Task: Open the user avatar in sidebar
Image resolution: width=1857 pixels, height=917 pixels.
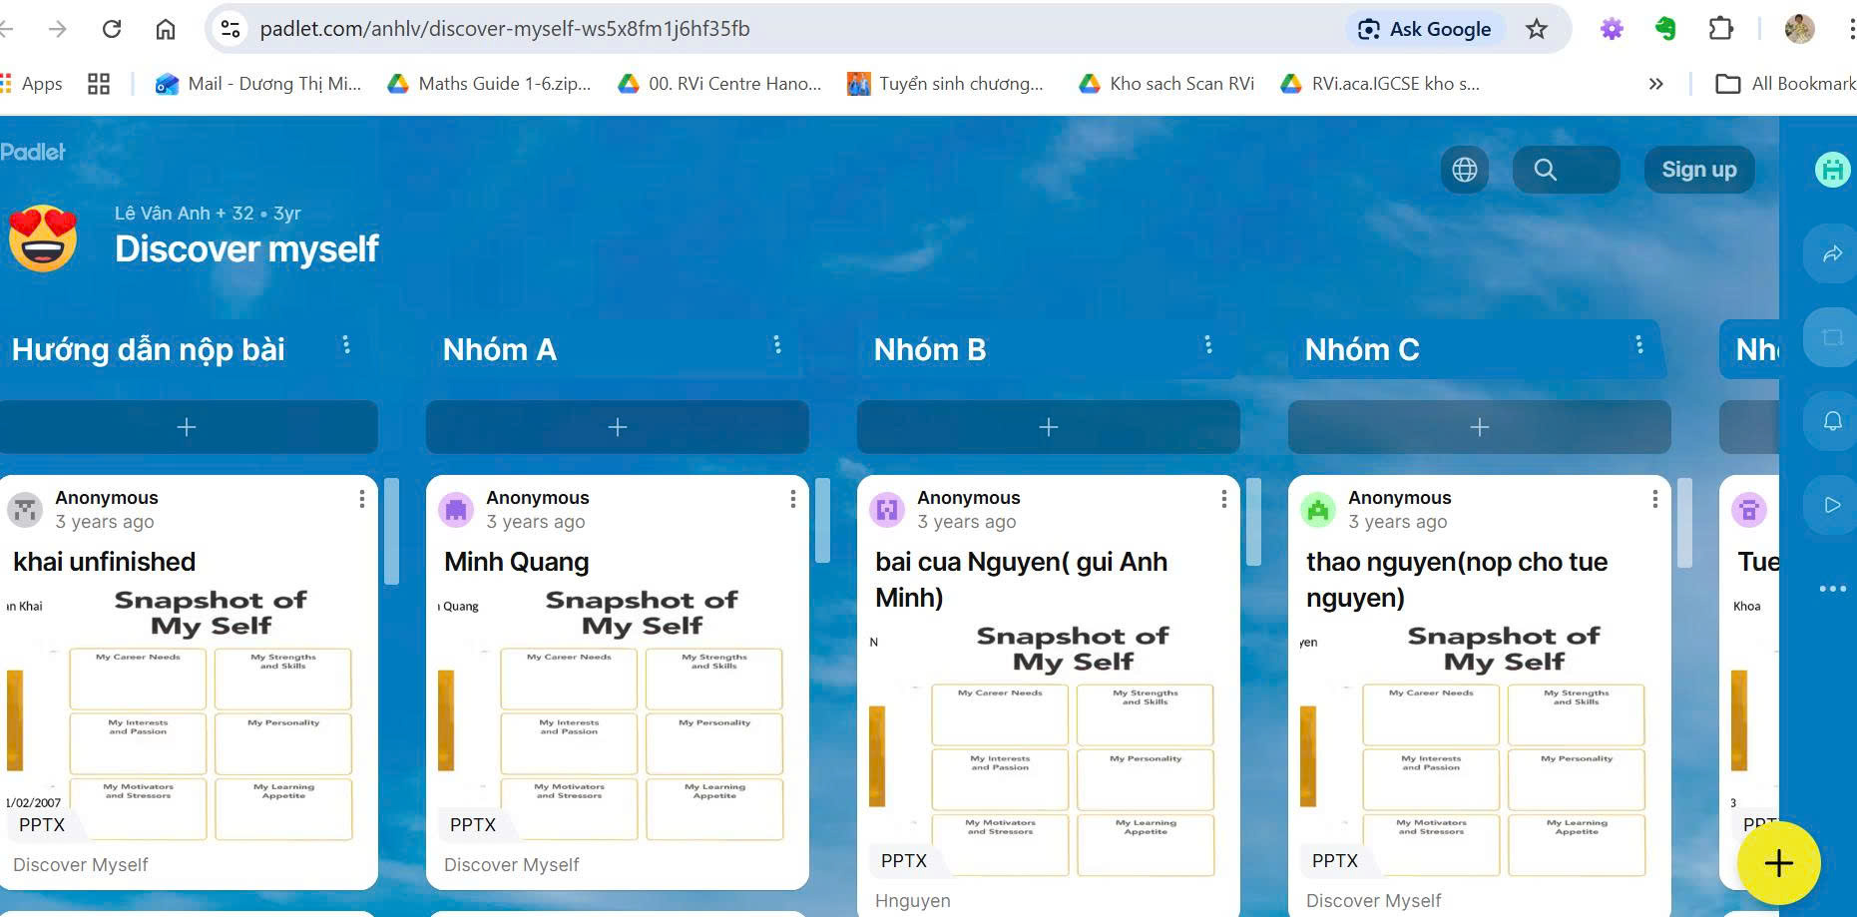Action: (1832, 170)
